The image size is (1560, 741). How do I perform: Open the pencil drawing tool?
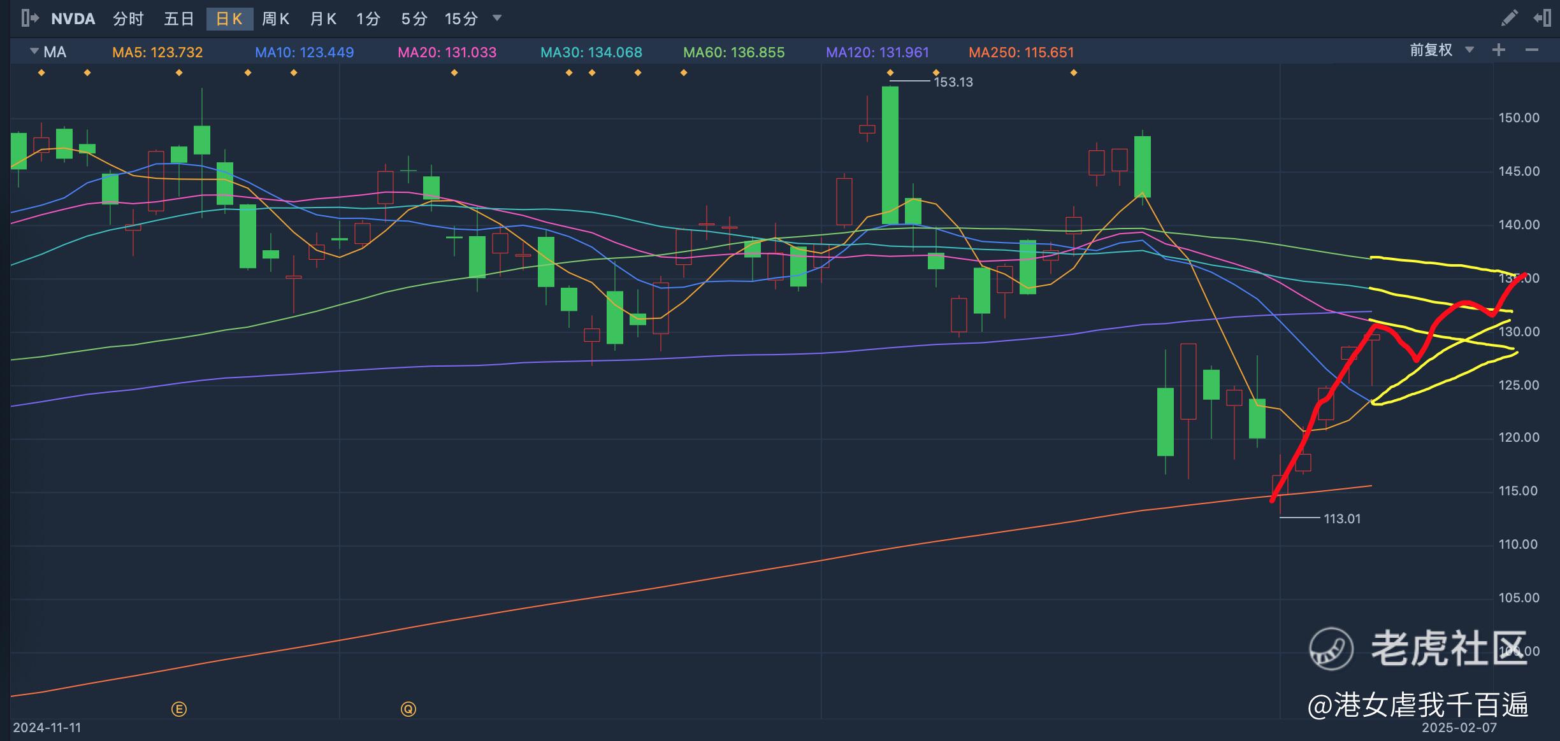pos(1510,18)
